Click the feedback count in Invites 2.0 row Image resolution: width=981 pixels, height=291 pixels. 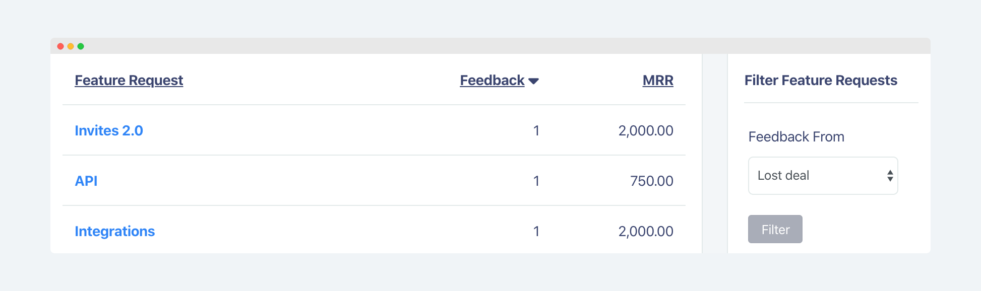[x=536, y=130]
